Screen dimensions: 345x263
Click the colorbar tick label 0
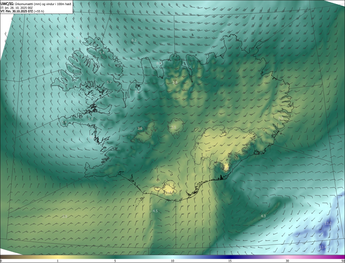(x=1, y=261)
